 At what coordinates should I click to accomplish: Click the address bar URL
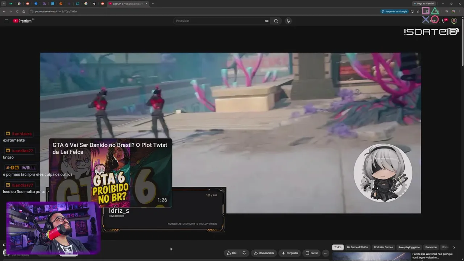point(56,11)
